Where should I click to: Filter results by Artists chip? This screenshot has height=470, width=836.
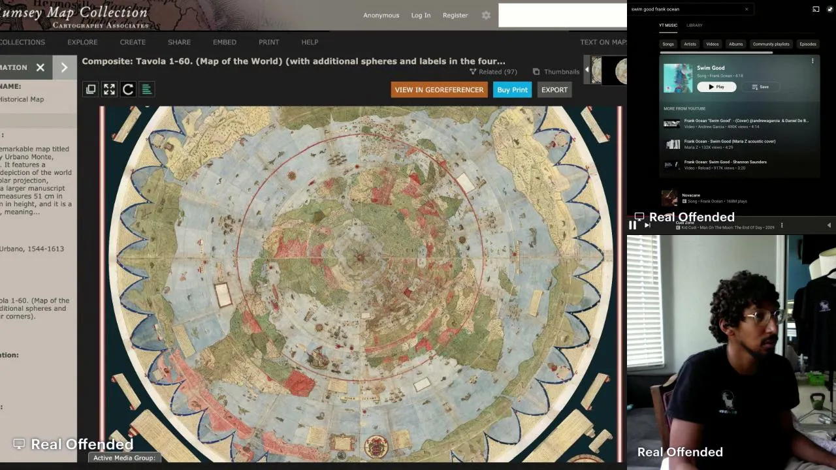690,44
